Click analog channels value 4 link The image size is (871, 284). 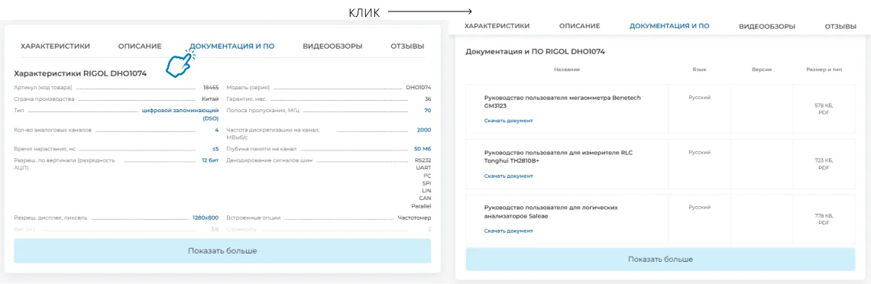pyautogui.click(x=217, y=131)
